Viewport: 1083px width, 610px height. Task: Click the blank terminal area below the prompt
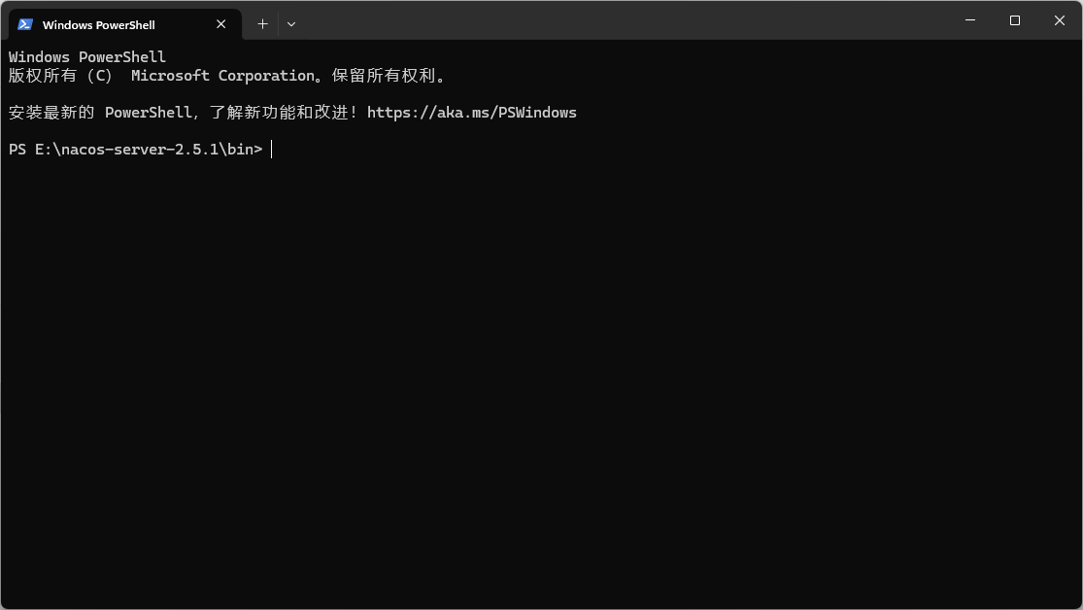click(542, 380)
